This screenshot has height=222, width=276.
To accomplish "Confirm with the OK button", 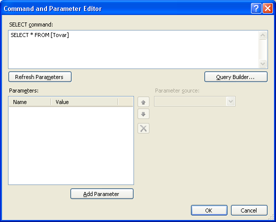I will click(x=209, y=210).
